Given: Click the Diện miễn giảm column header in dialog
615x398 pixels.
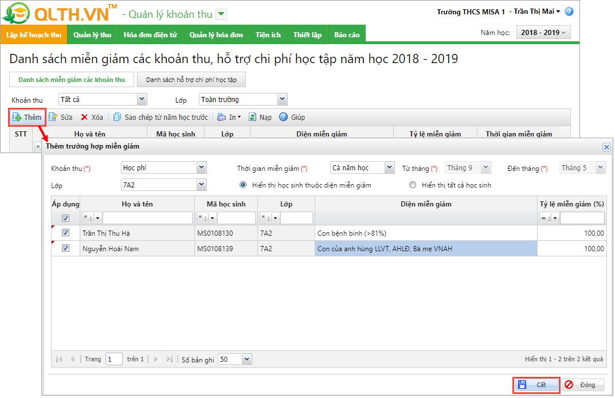Looking at the screenshot, I should pos(426,204).
